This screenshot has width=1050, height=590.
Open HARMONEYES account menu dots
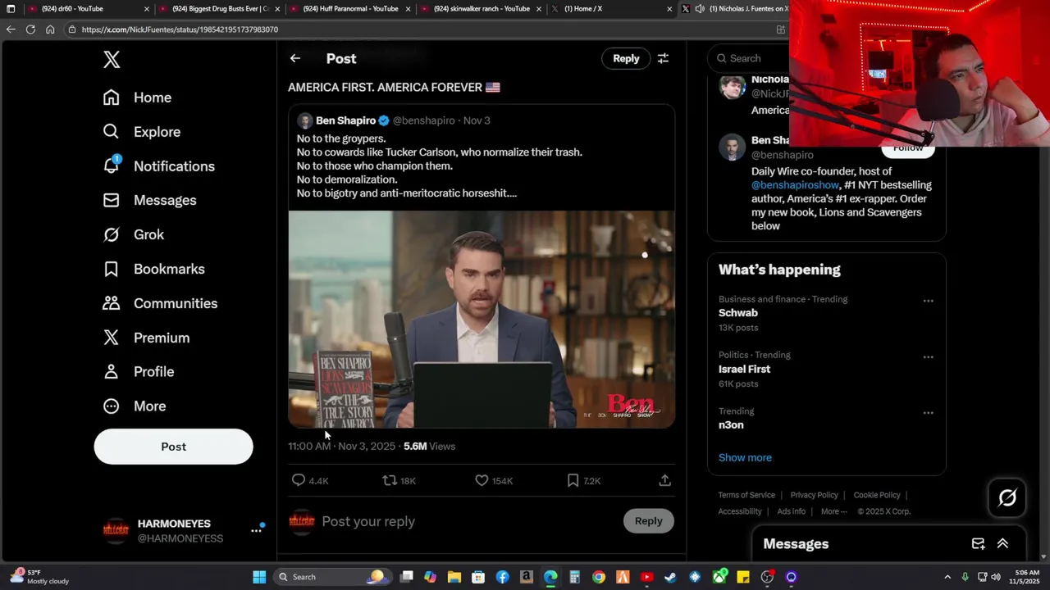coord(256,530)
